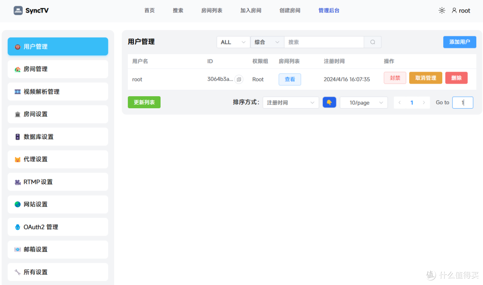The height and width of the screenshot is (285, 483).
Task: Toggle sort direction with the orange arrow
Action: tap(329, 102)
